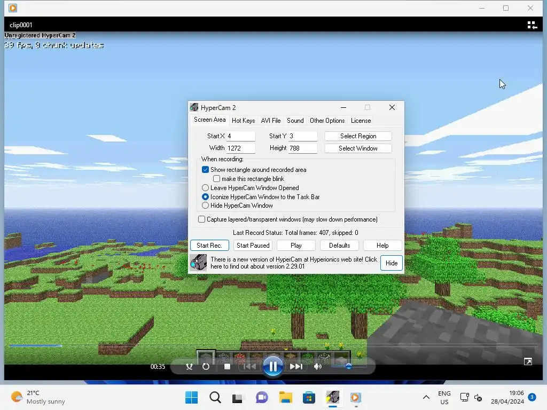Click the Play button in HyperCam

(296, 246)
